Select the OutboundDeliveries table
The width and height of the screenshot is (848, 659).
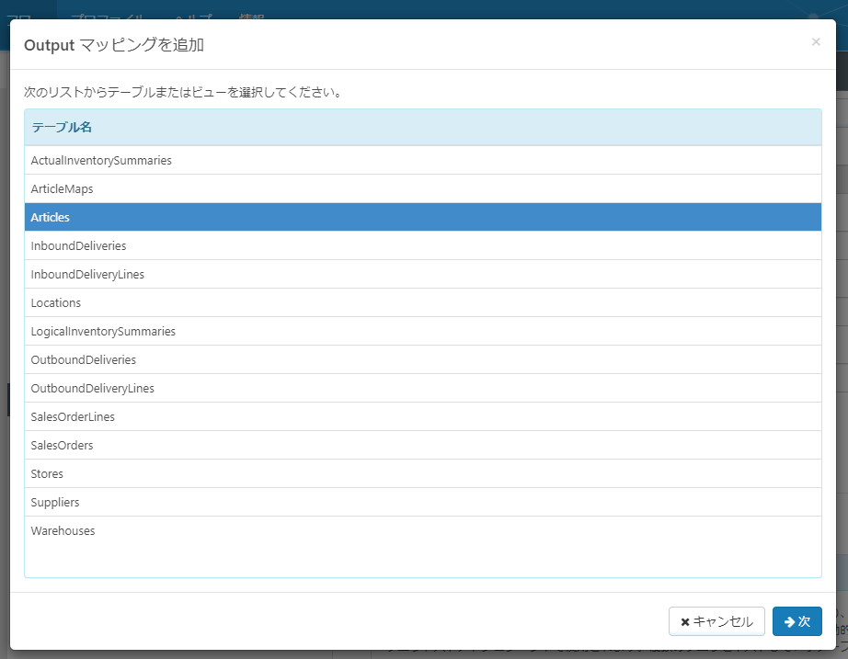pos(423,359)
